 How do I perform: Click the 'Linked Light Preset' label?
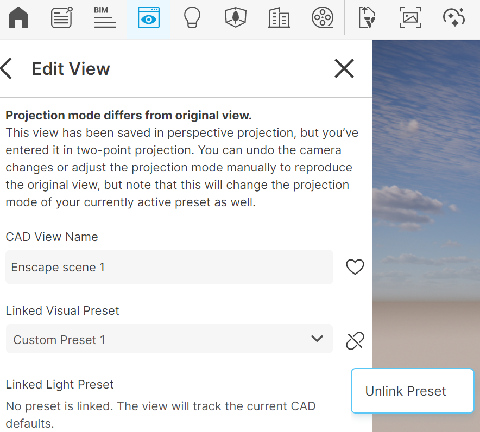coord(60,385)
